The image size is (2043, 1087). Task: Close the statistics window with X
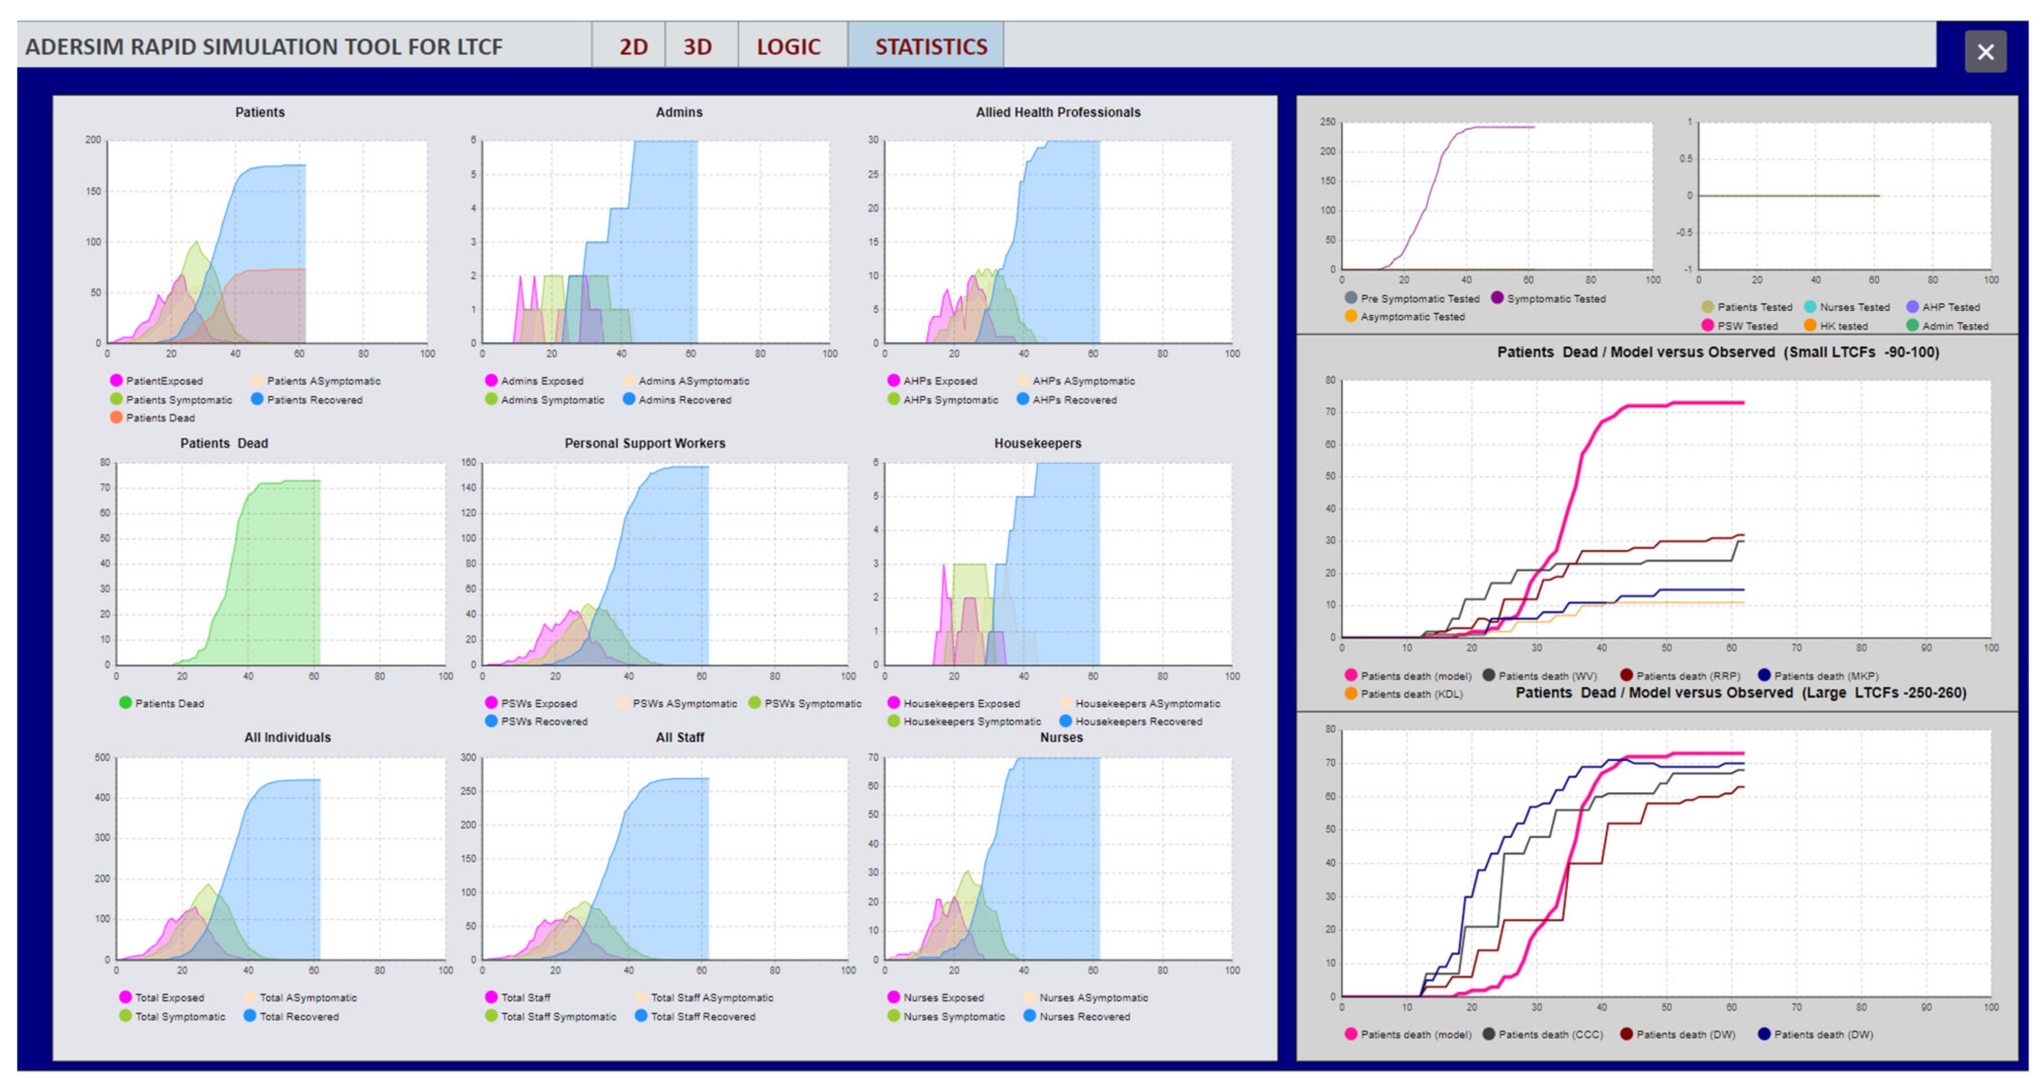pyautogui.click(x=1985, y=52)
